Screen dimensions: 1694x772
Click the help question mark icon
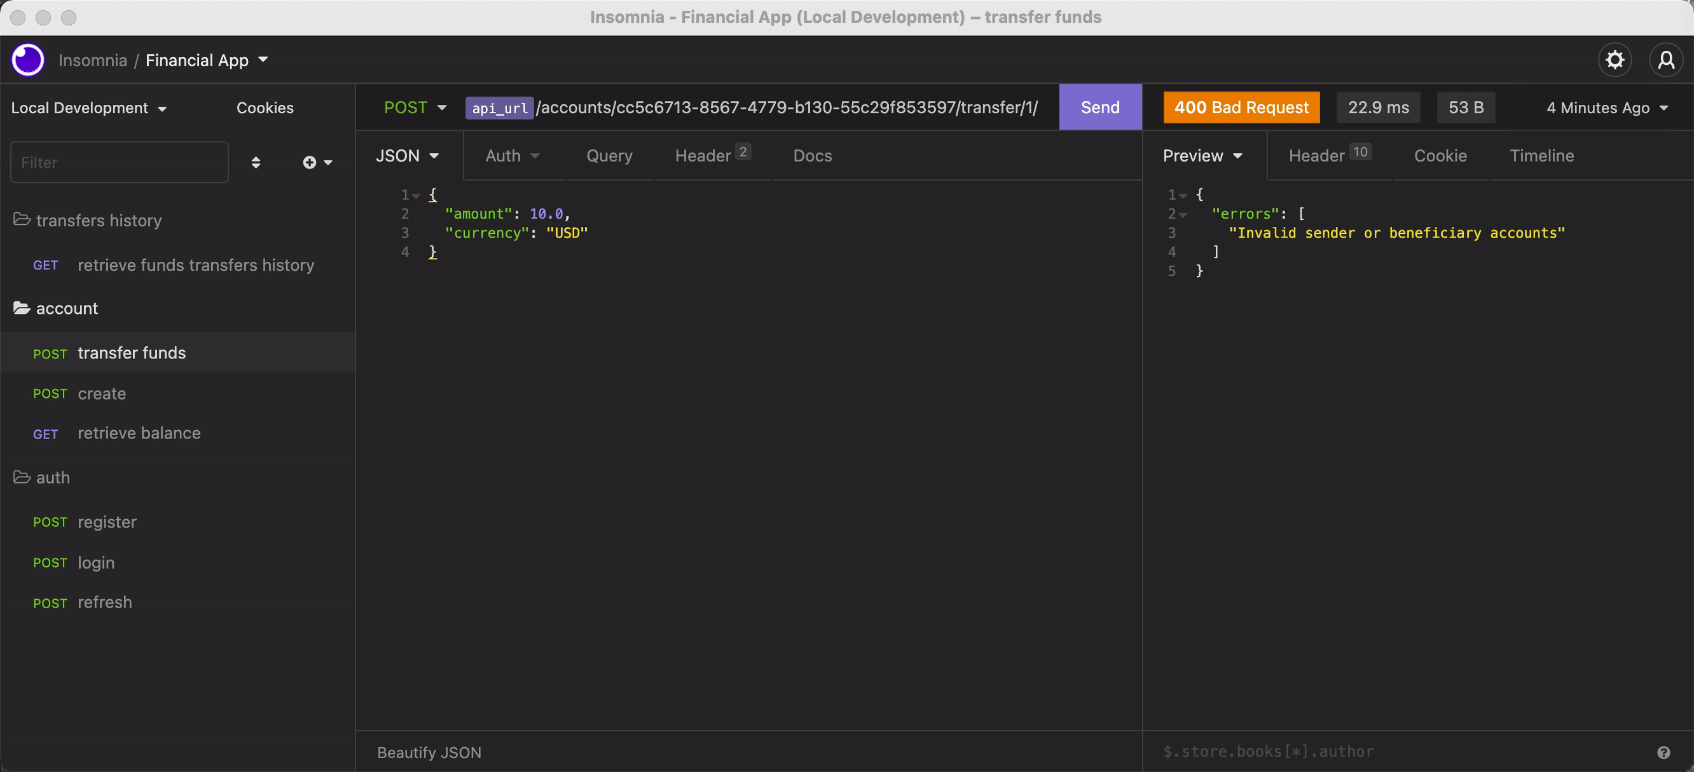[1663, 752]
